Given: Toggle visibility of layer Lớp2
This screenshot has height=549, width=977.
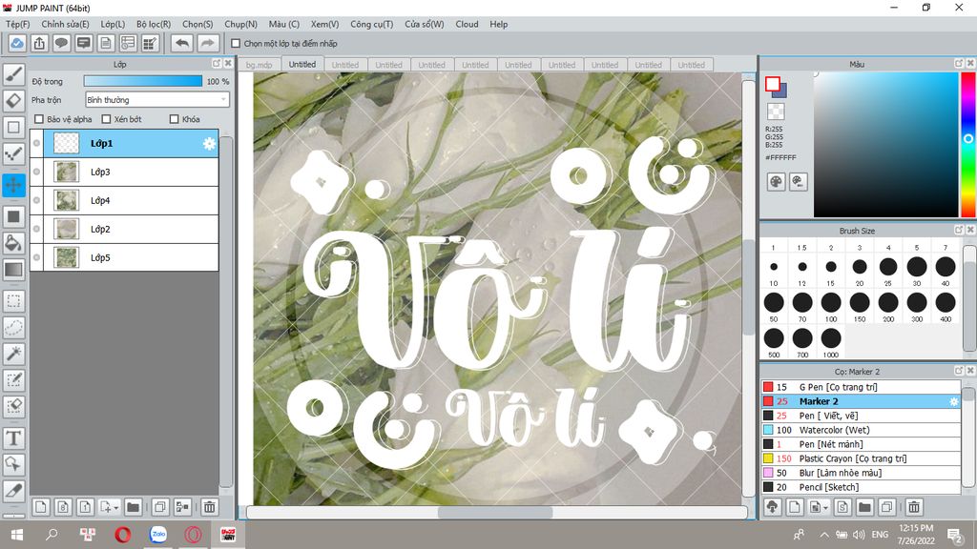Looking at the screenshot, I should coord(37,229).
